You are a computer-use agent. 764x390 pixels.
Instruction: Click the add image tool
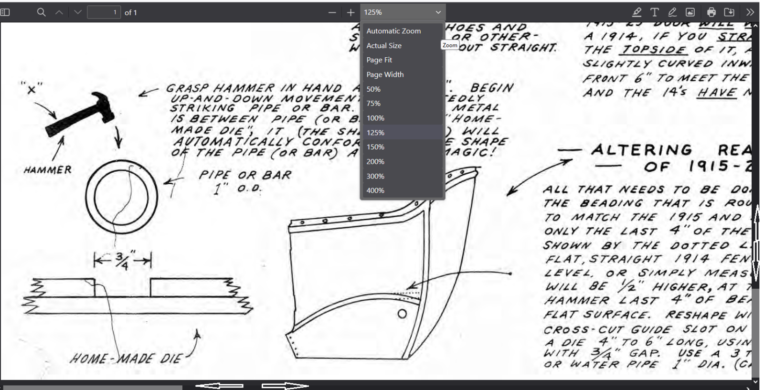(x=690, y=12)
